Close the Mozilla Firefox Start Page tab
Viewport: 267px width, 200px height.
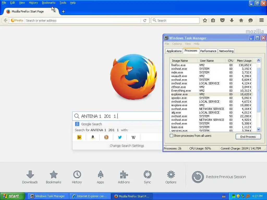coord(55,11)
